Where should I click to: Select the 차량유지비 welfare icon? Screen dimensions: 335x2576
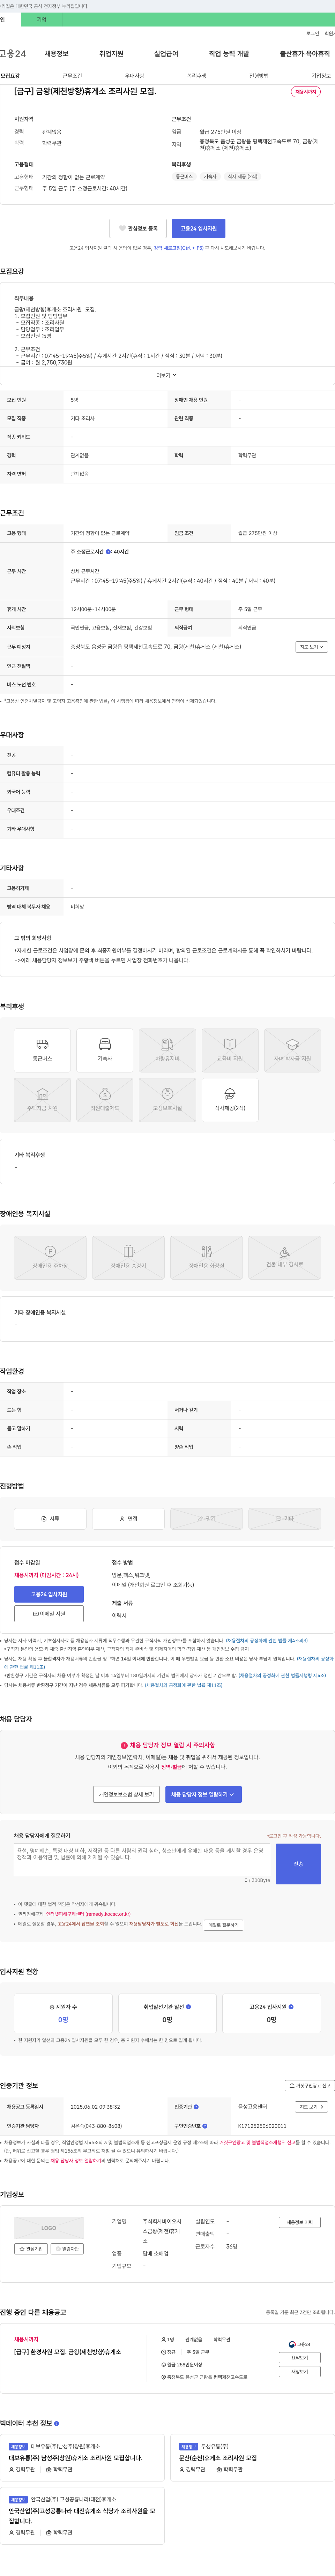pyautogui.click(x=167, y=1050)
